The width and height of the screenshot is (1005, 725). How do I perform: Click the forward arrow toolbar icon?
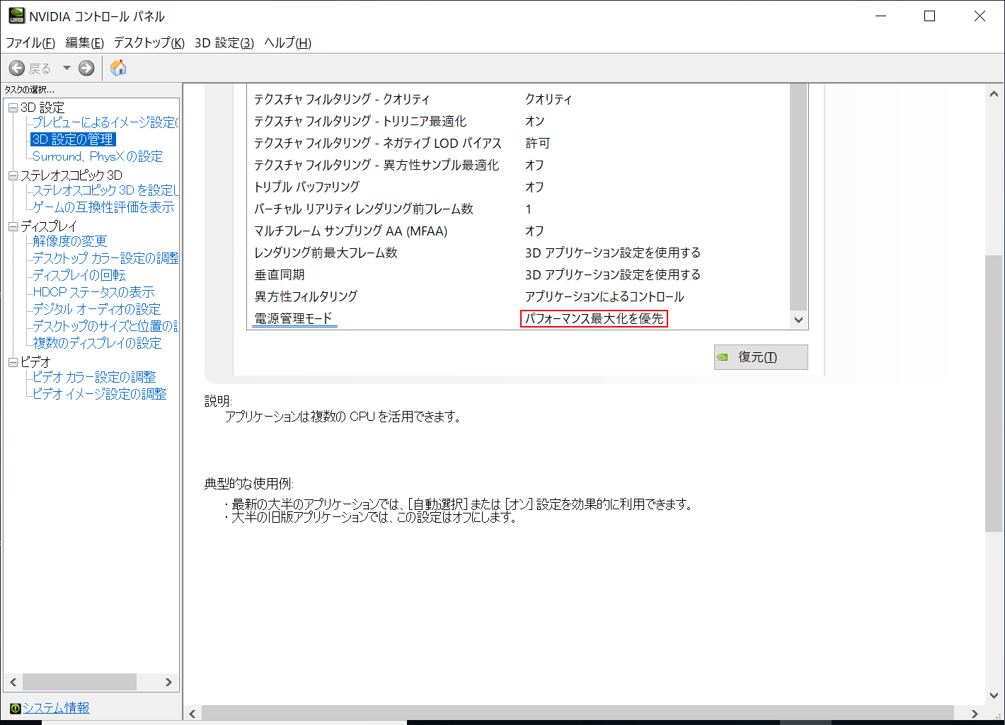(x=86, y=68)
